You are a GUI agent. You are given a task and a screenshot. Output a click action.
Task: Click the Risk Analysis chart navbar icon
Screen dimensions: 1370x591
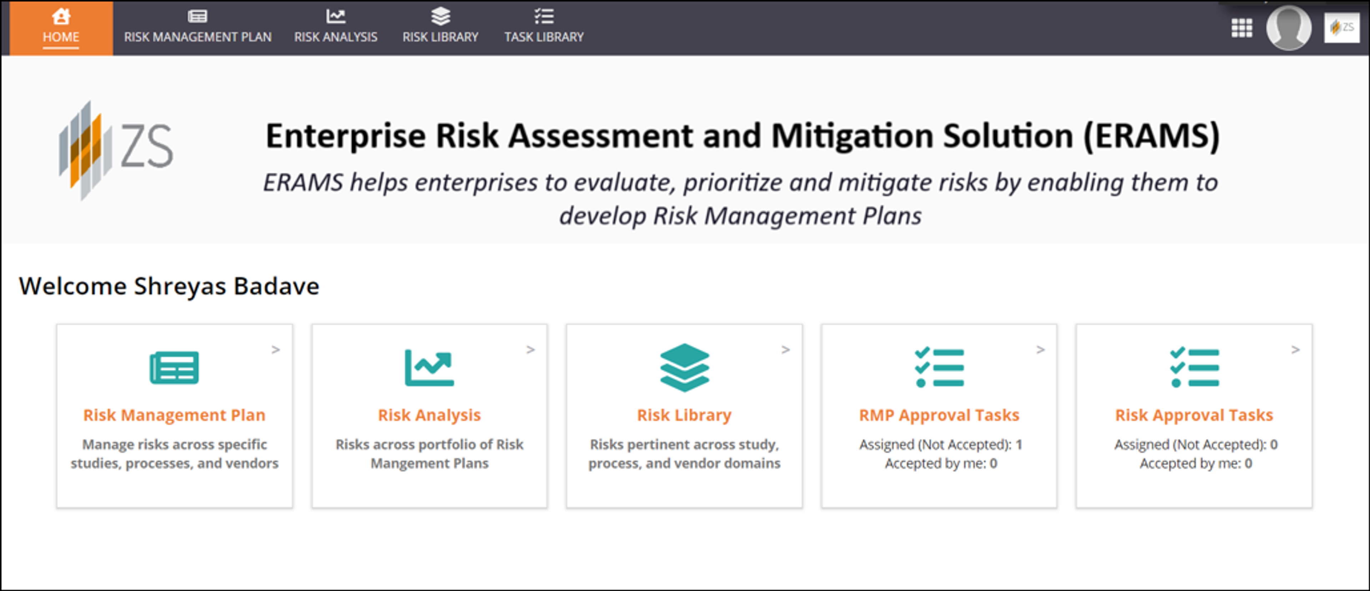[x=336, y=16]
